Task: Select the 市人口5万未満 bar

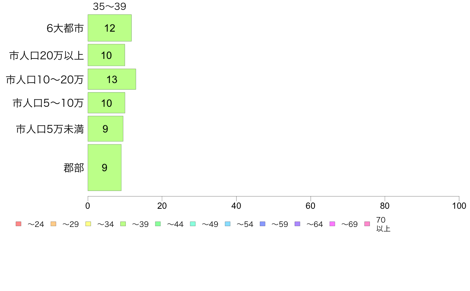Action: (x=106, y=128)
